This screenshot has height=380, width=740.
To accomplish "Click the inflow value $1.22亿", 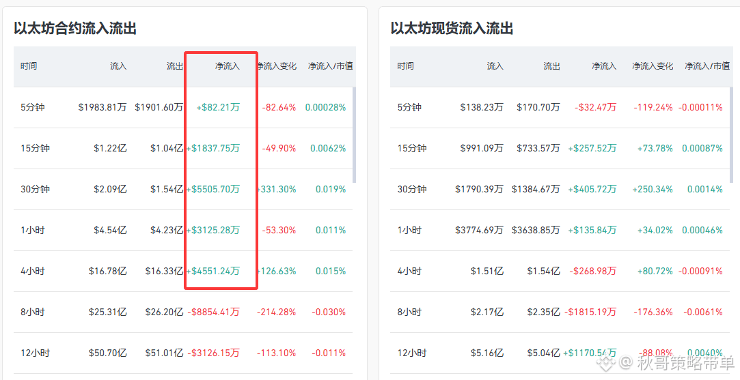I will pyautogui.click(x=111, y=149).
